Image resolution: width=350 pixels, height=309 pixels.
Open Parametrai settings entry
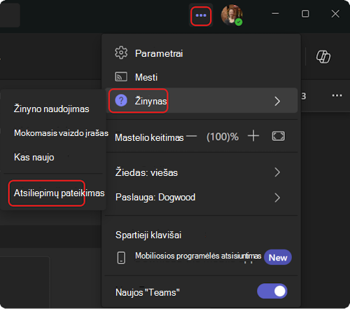pyautogui.click(x=201, y=53)
